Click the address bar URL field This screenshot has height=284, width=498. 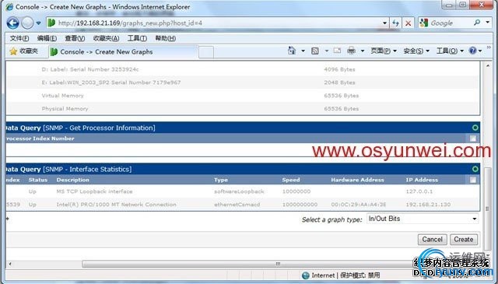pyautogui.click(x=212, y=23)
